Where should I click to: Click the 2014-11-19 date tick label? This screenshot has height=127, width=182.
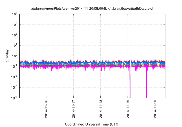coord(128,109)
